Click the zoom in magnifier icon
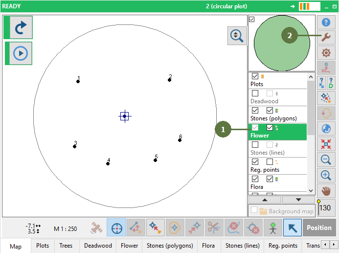Image resolution: width=339 pixels, height=253 pixels. (326, 175)
